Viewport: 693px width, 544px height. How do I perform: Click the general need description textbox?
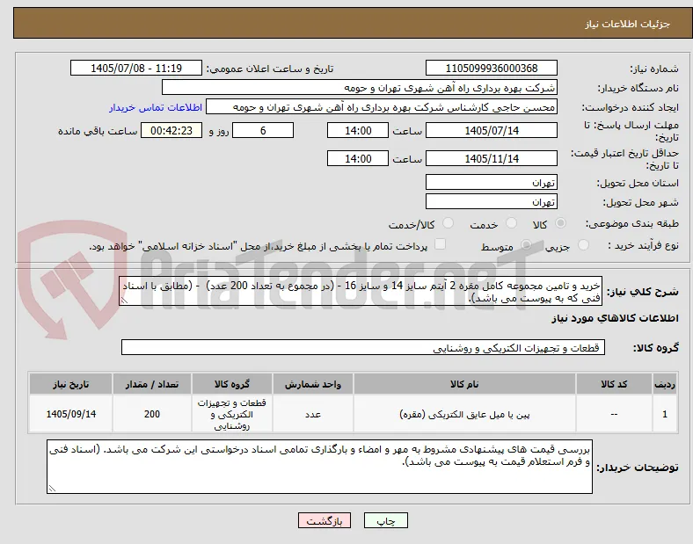(x=361, y=292)
